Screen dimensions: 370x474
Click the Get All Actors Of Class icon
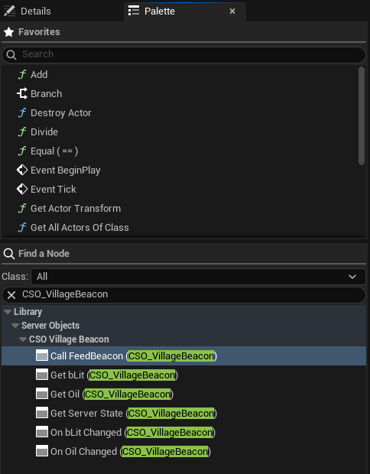[x=22, y=227]
